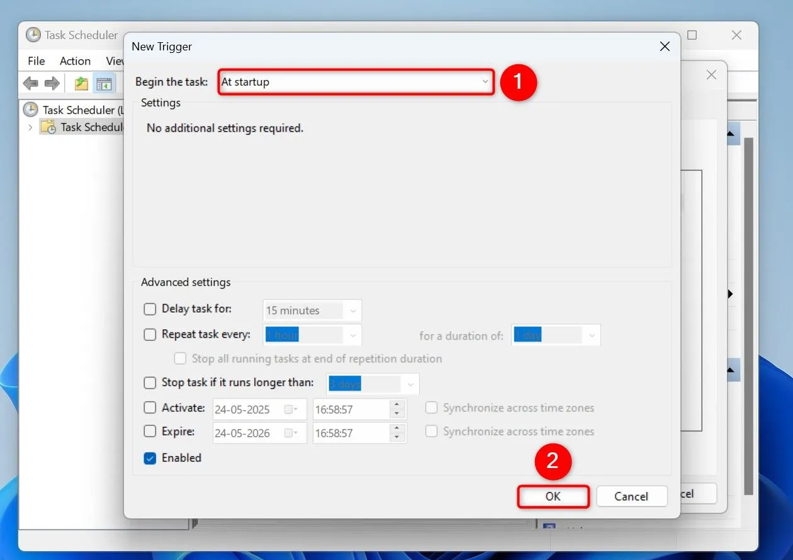Open the Action menu
Screen dimensions: 793x560
coord(75,61)
